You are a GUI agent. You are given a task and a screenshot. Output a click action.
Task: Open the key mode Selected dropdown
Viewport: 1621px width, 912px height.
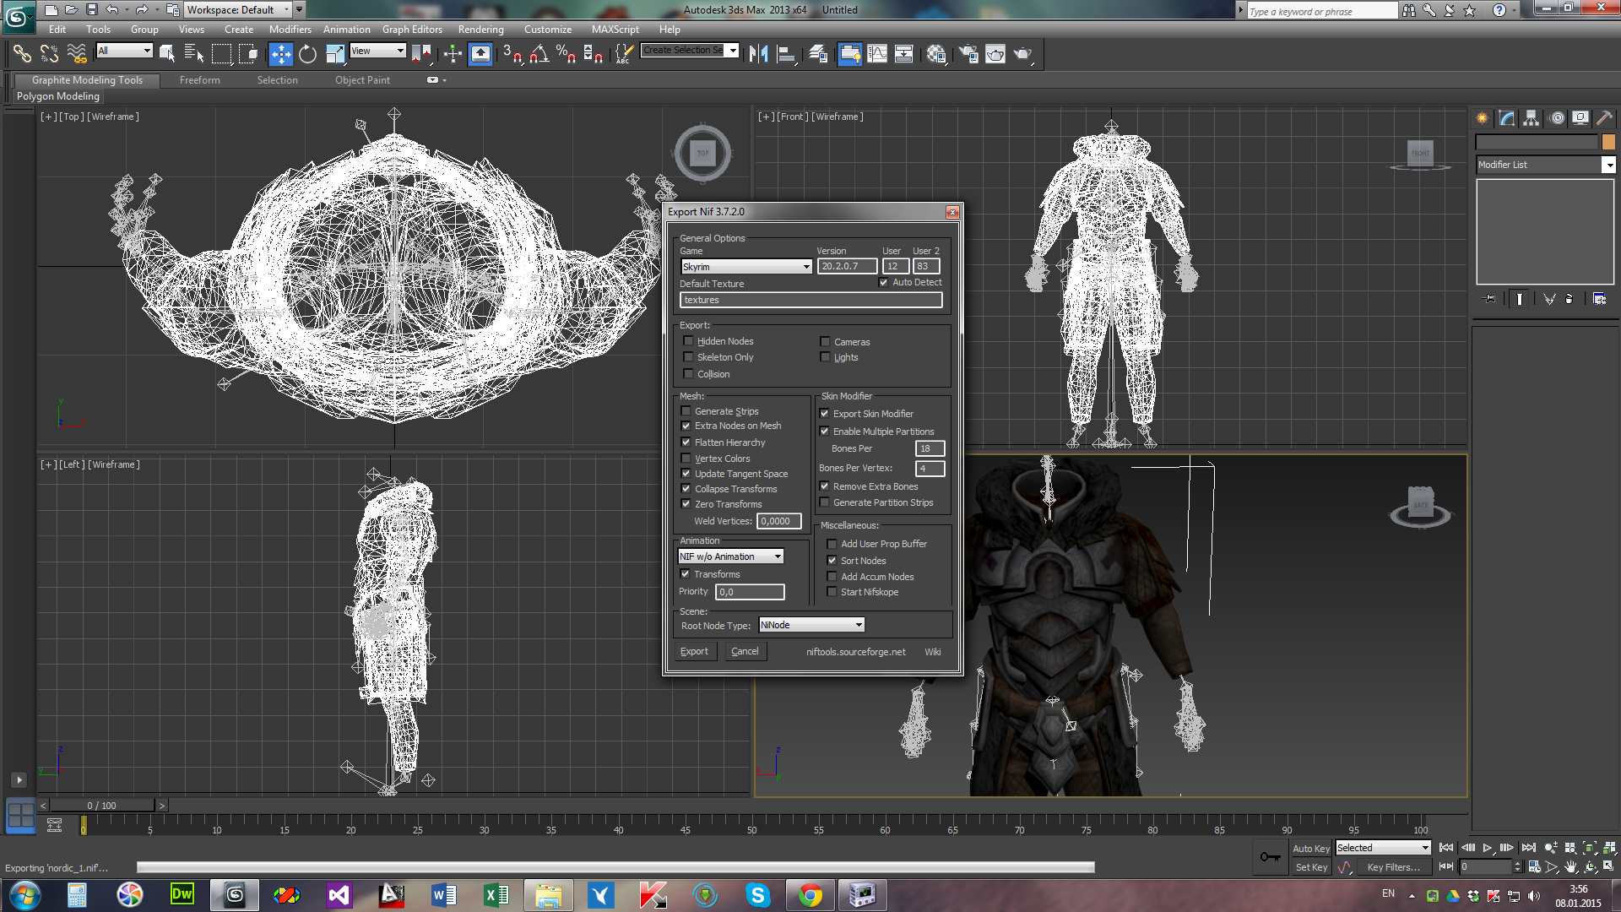1383,848
